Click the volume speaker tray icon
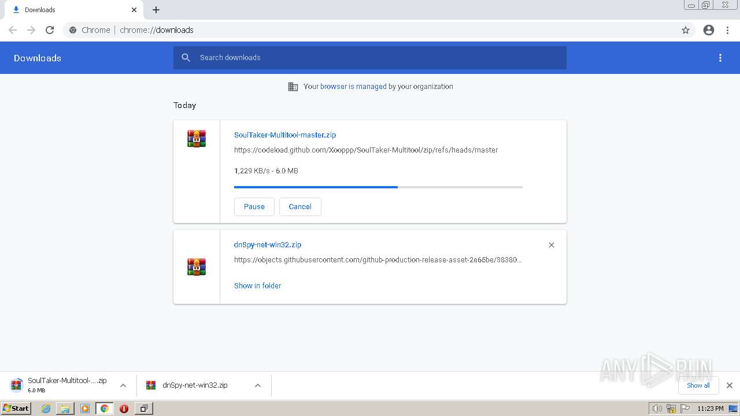The height and width of the screenshot is (416, 740). [657, 408]
